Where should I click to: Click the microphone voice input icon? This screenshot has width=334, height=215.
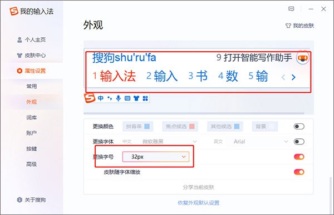click(119, 98)
